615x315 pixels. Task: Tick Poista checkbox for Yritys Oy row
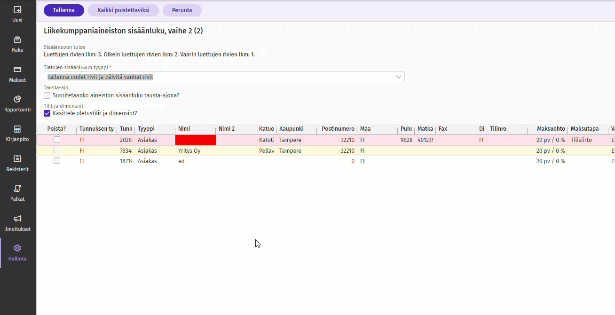coord(57,150)
